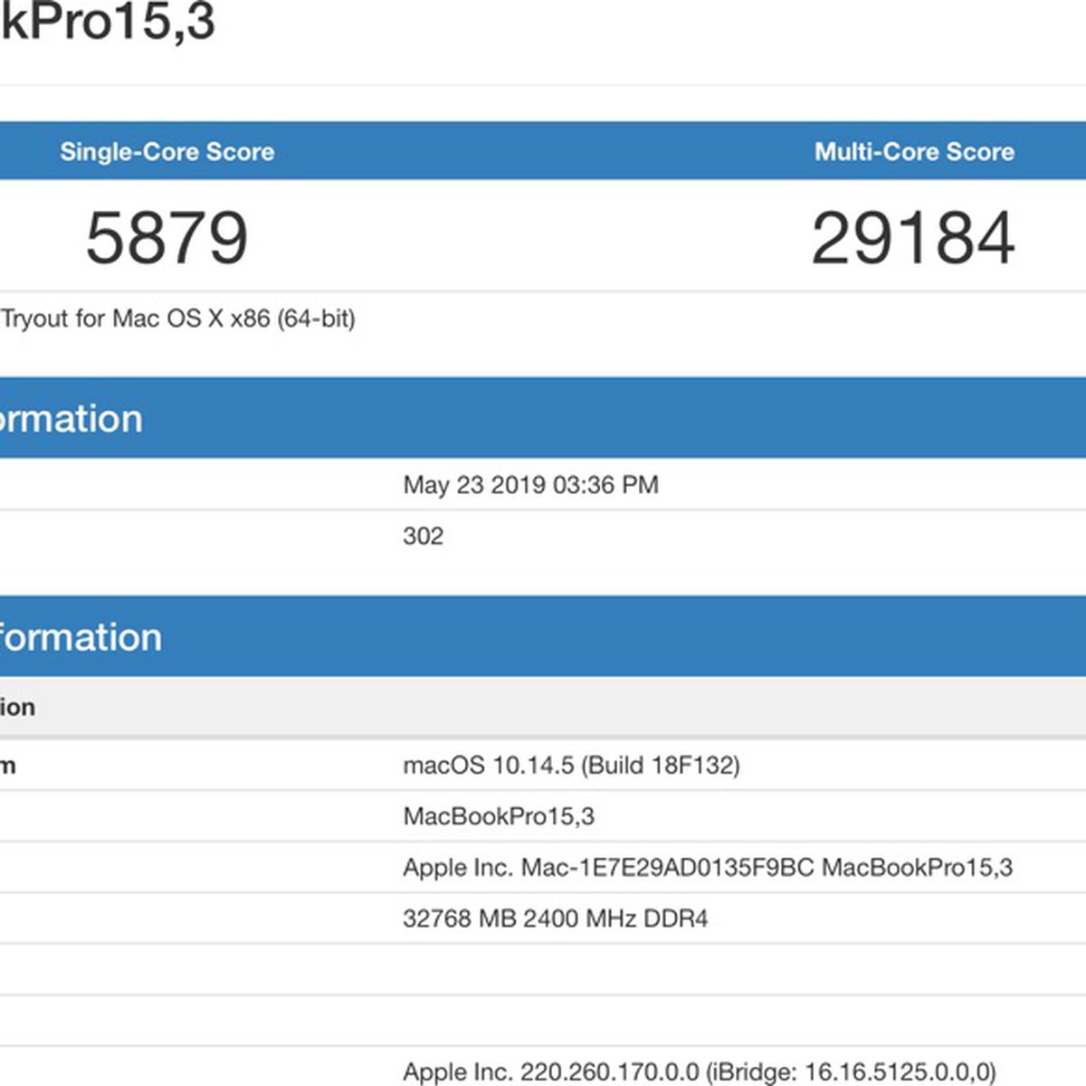Click the page title ending in Pro15,3
The image size is (1086, 1086).
108,22
